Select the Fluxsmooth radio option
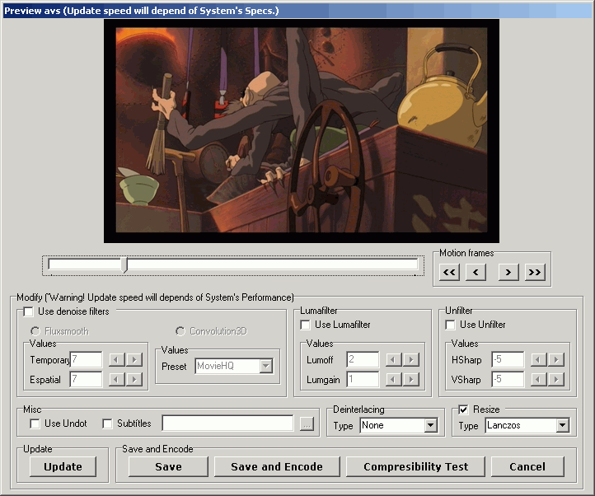Screen dimensions: 595x496 (x=35, y=331)
